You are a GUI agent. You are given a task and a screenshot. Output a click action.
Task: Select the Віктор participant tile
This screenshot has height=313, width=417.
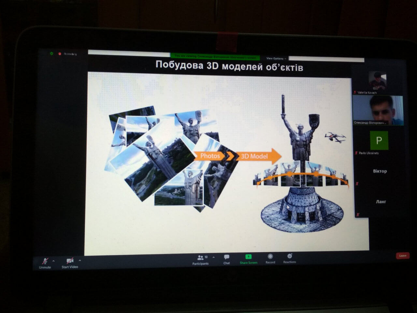[380, 171]
